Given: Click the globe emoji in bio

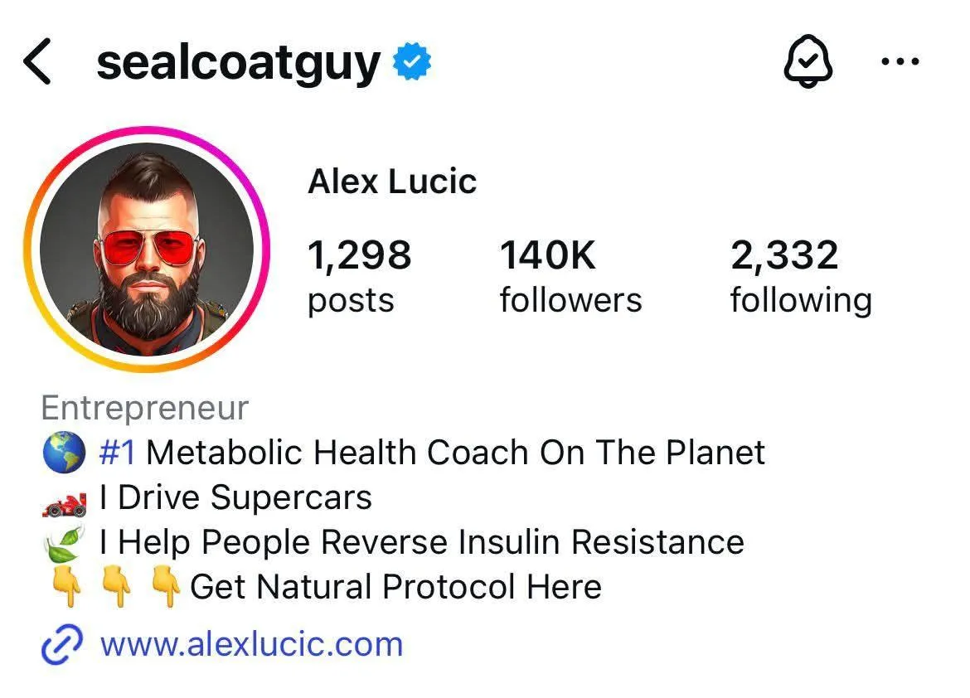Looking at the screenshot, I should tap(64, 453).
